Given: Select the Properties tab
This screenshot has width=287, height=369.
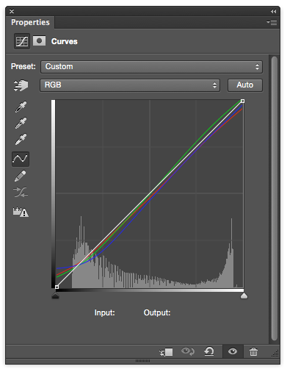Looking at the screenshot, I should click(30, 22).
